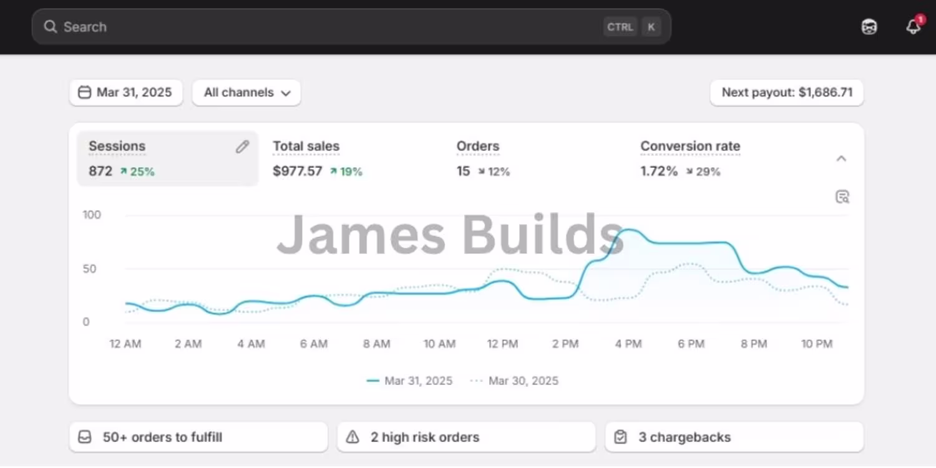Click the 4 PM axis label
Screen dimensions: 936x468
[x=628, y=344]
